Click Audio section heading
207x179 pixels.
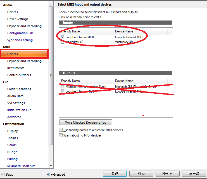pyautogui.click(x=8, y=5)
